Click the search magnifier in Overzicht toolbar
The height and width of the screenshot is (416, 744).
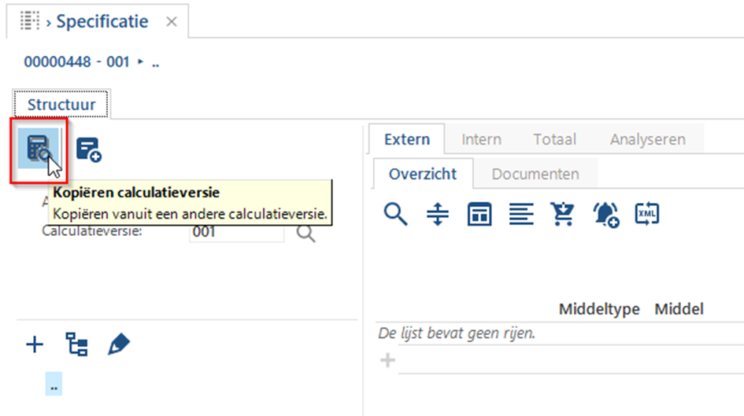coord(395,214)
